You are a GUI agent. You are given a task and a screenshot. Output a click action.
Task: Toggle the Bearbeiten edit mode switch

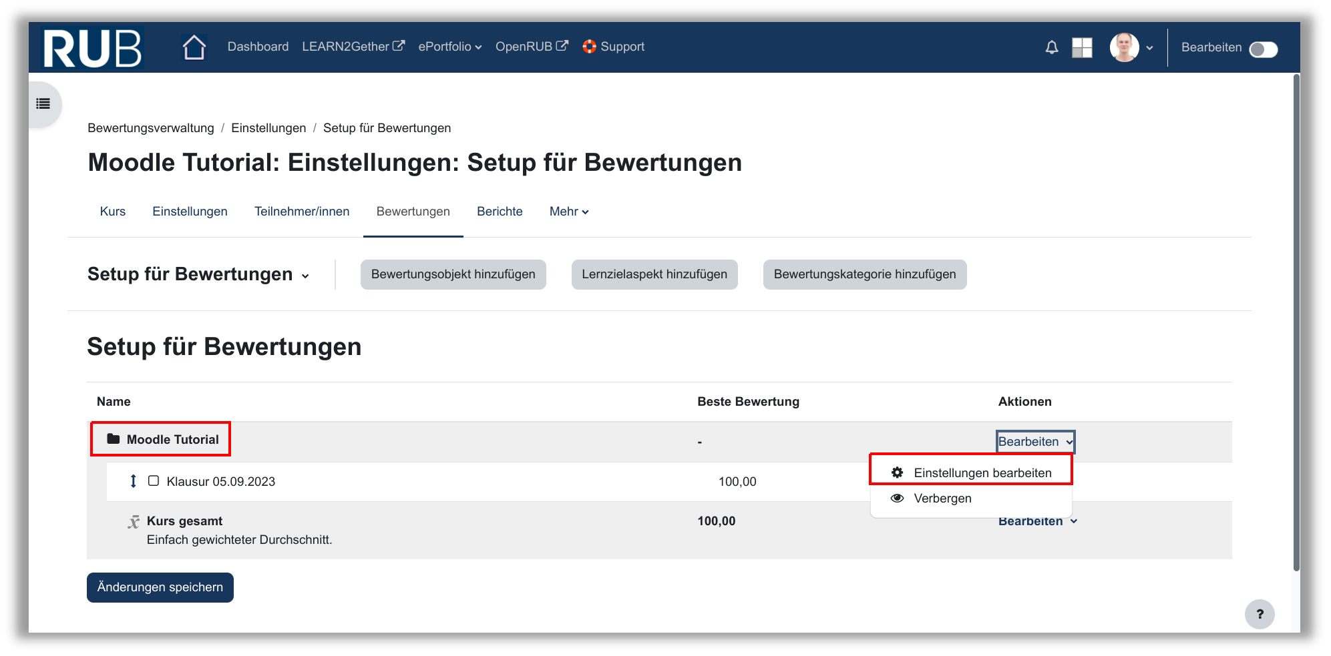1262,49
